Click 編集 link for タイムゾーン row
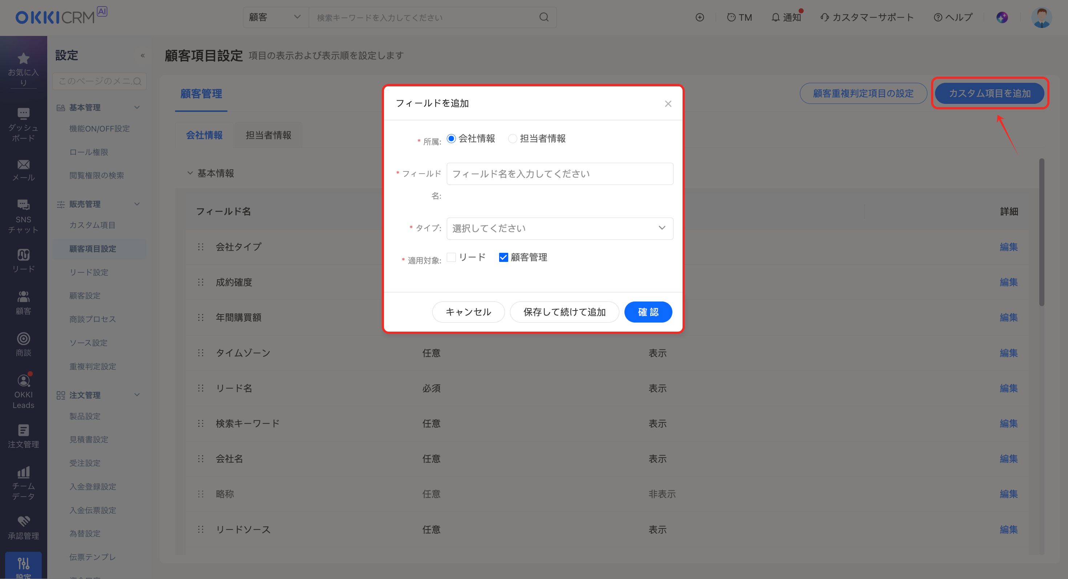Viewport: 1068px width, 579px height. point(1009,353)
